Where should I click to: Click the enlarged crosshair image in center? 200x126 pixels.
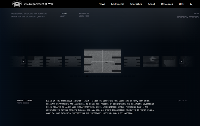click(x=102, y=61)
